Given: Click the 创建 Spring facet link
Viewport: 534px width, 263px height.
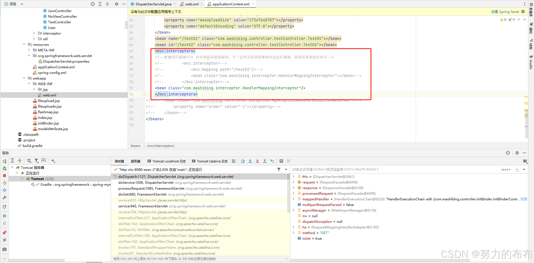Looking at the screenshot, I should (x=505, y=12).
